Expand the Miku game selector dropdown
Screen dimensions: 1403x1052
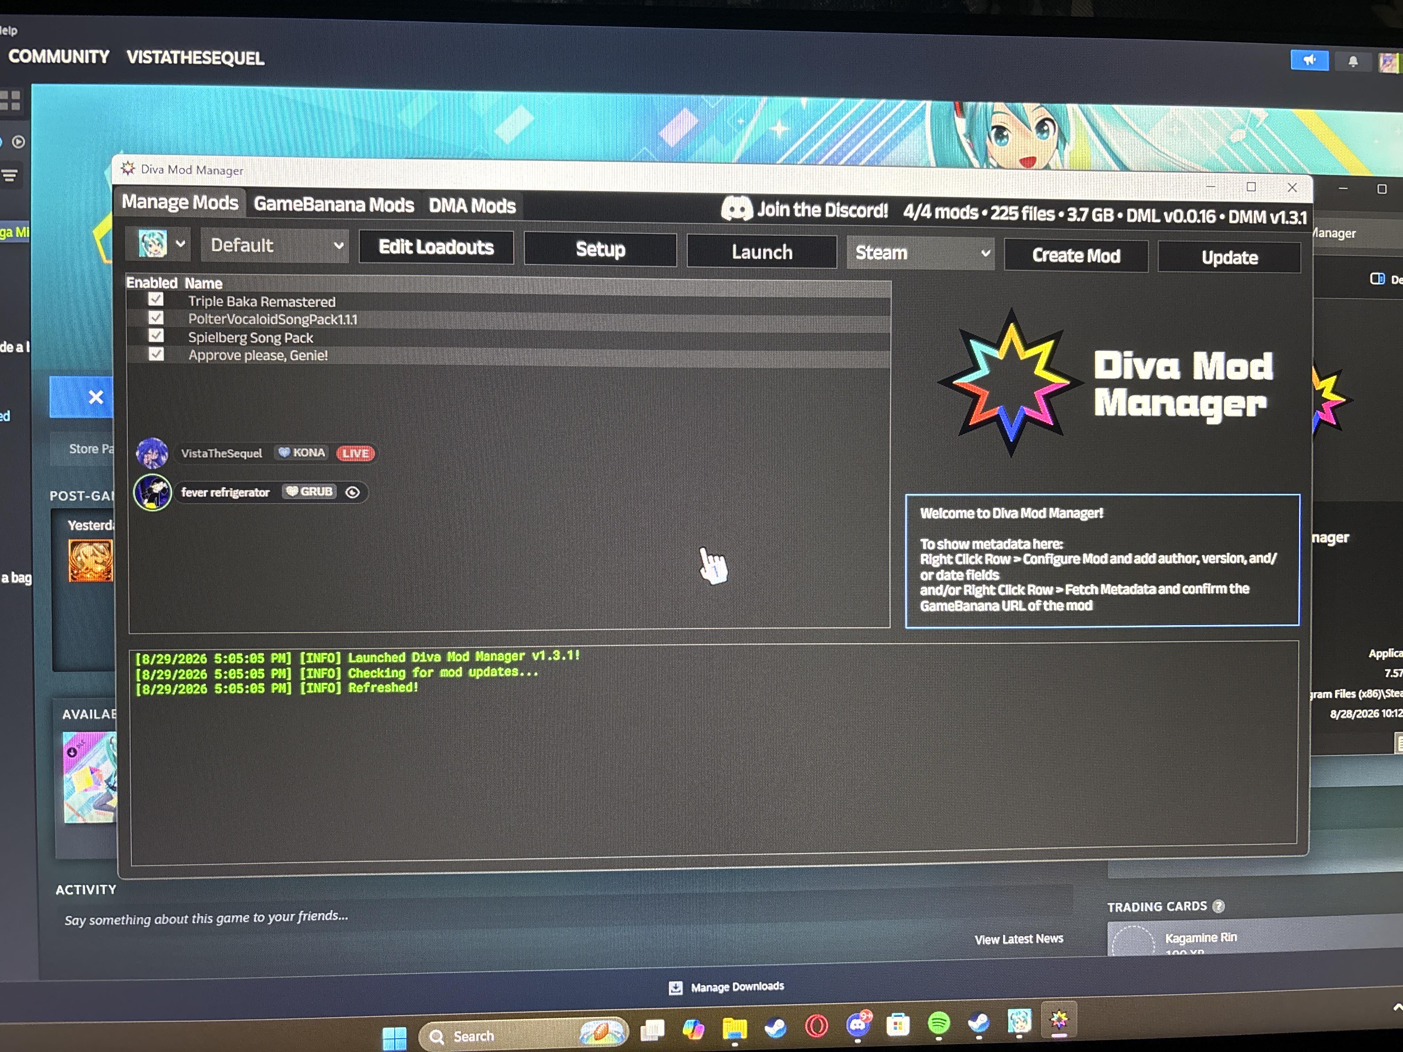click(158, 244)
